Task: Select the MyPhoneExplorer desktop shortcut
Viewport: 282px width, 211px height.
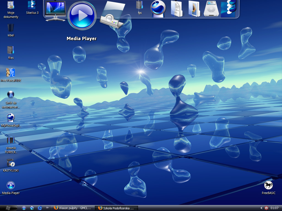Action: pos(11,120)
